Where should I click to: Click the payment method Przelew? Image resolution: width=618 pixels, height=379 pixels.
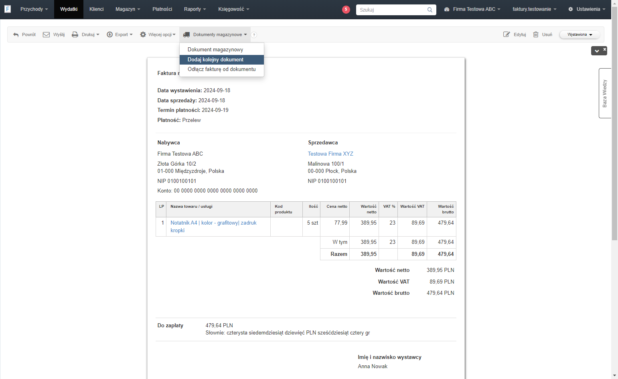point(191,120)
